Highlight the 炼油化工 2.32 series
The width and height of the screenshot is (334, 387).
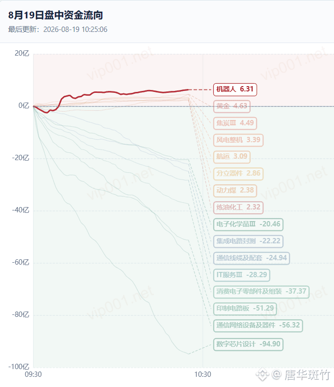tap(238, 208)
